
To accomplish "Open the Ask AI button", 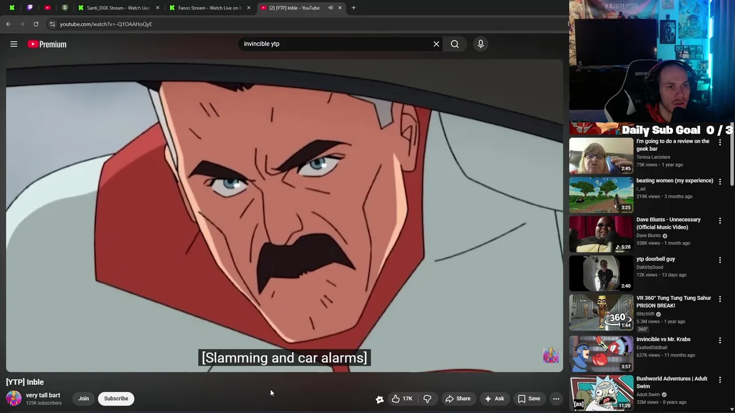I will (494, 399).
